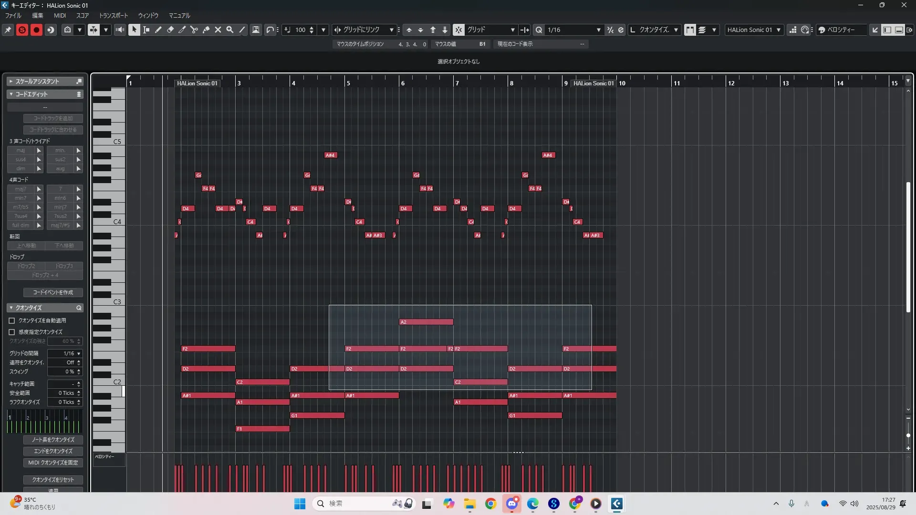Select the Draw pencil tool
The height and width of the screenshot is (515, 916).
[x=158, y=30]
